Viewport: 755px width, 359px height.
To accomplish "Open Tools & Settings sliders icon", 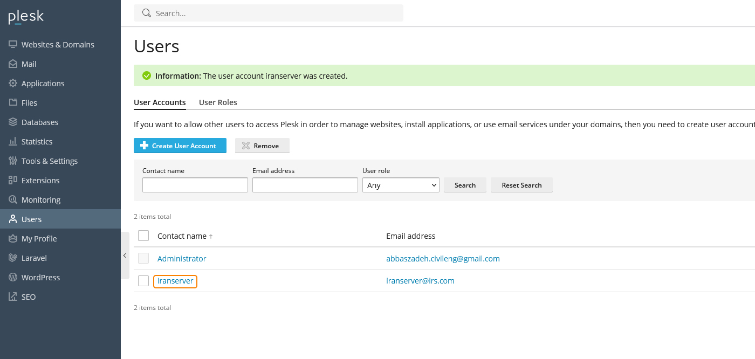I will 13,161.
